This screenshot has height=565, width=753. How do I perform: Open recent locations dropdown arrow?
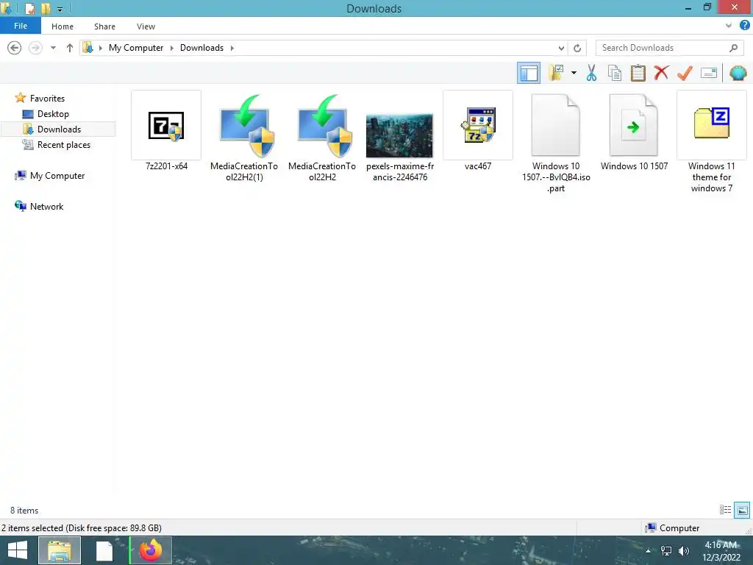53,48
